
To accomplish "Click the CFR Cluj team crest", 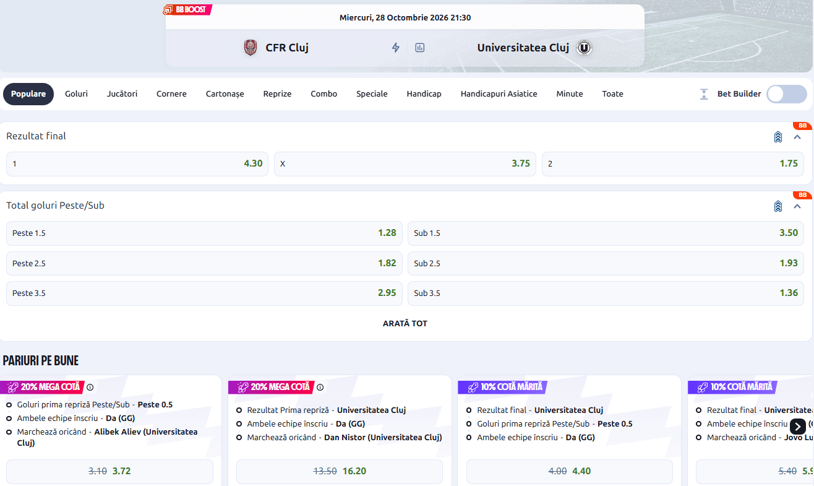I will 251,48.
